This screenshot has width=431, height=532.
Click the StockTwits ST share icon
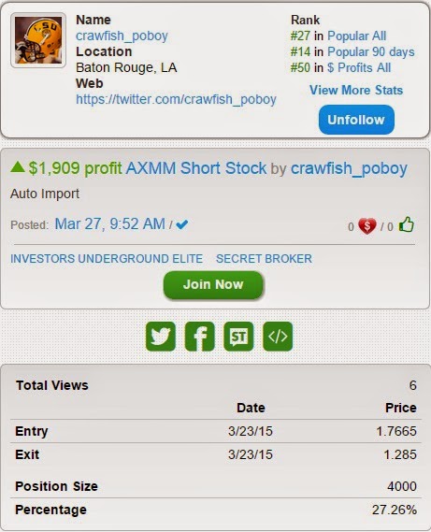[x=238, y=337]
